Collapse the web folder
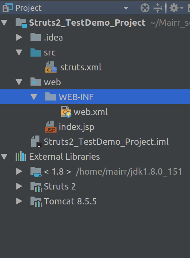This screenshot has width=190, height=258. point(19,82)
